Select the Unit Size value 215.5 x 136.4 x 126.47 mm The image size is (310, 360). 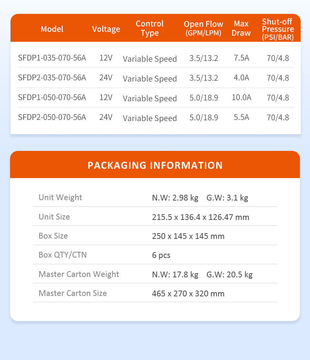pos(200,217)
